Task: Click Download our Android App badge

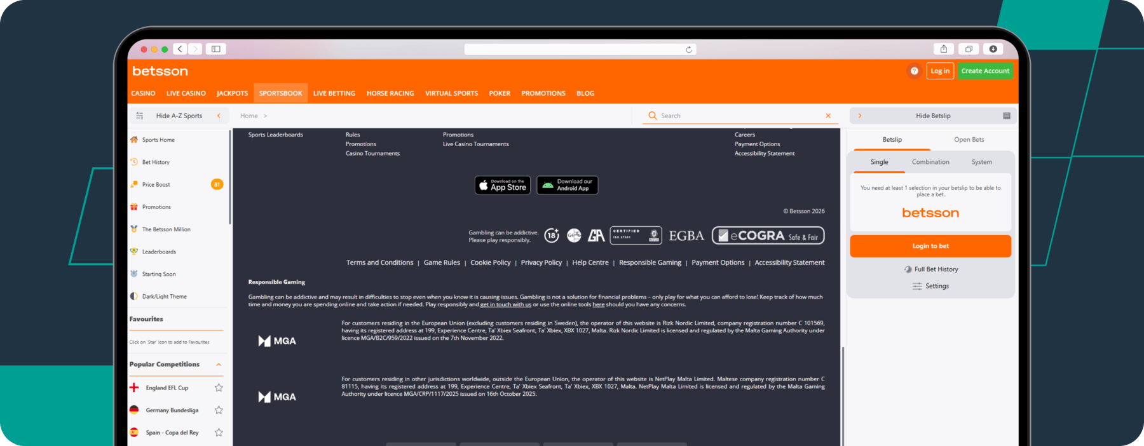Action: click(567, 185)
